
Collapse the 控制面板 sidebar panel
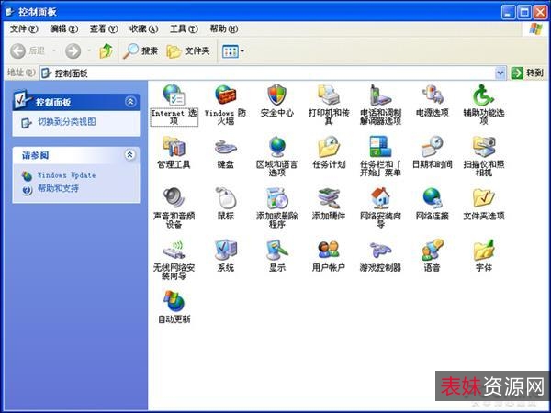130,102
